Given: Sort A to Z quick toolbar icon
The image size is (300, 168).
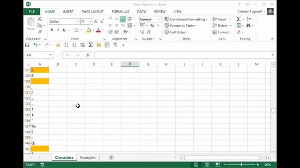Looking at the screenshot, I should point(66,45).
